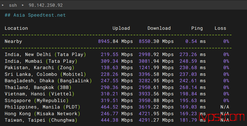The width and height of the screenshot is (247, 126).
Task: Click the 98.142.250.92 host breadcrumb
Action: [x=46, y=5]
